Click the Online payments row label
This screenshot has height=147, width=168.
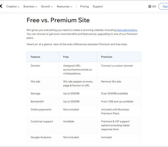[x=41, y=110]
